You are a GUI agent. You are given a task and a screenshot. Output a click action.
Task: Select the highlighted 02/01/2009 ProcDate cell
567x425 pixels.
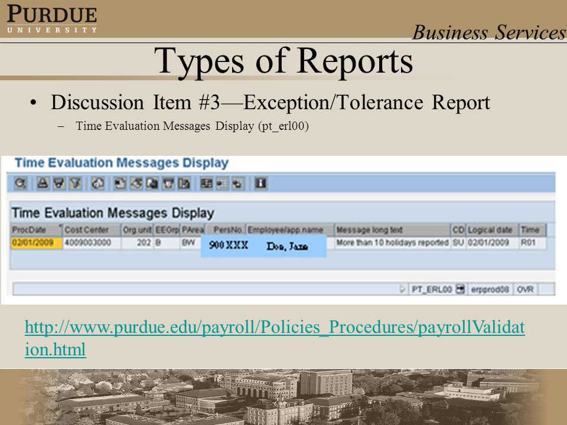coord(36,243)
